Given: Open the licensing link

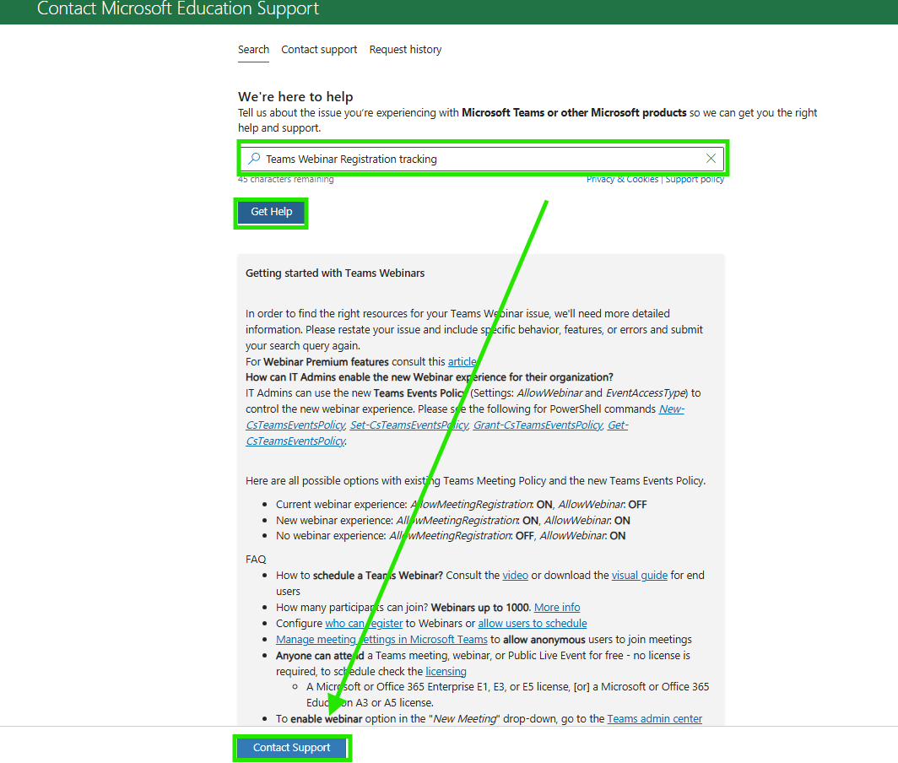Looking at the screenshot, I should 446,671.
